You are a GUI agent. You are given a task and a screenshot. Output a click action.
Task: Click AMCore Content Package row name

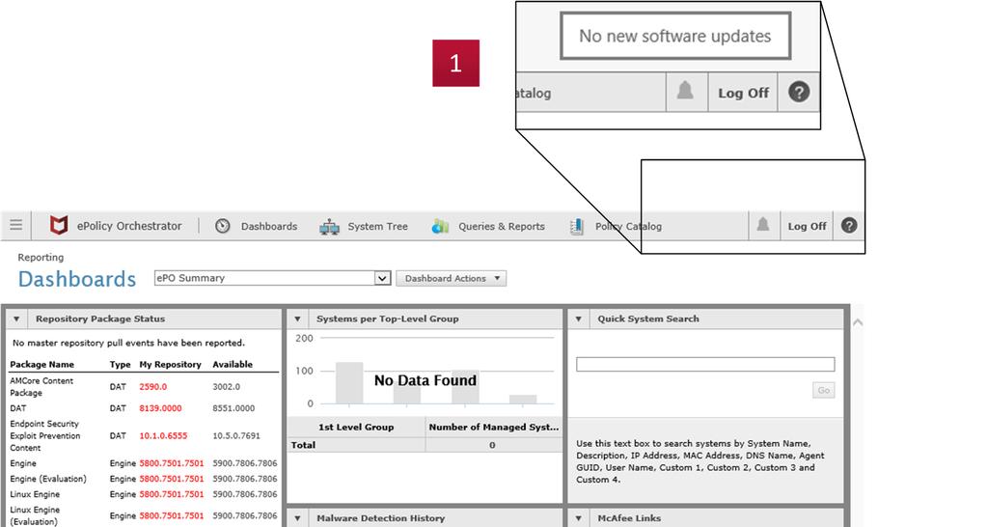tap(41, 386)
